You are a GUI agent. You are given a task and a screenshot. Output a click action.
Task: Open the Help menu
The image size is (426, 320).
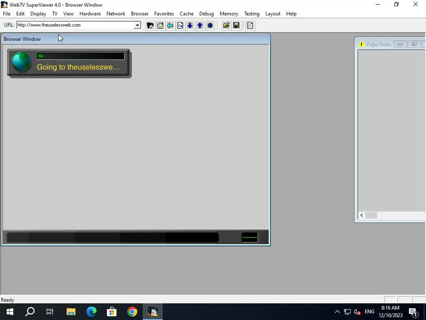(291, 14)
